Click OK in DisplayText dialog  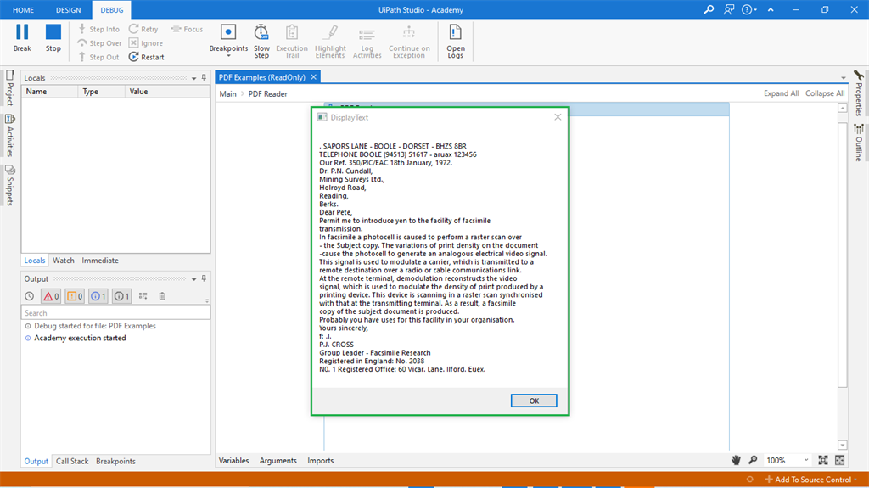coord(534,401)
